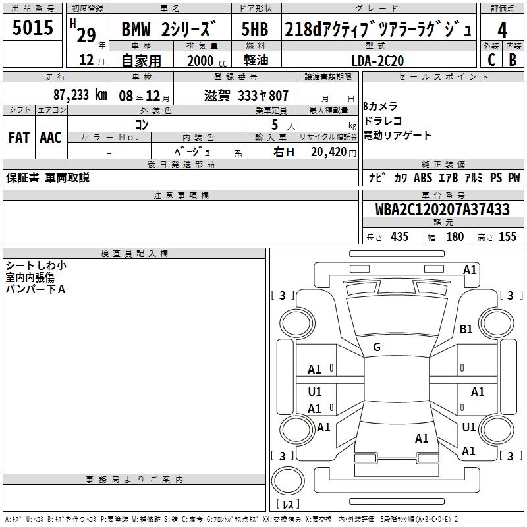Click the exterior grade C

coord(491,60)
